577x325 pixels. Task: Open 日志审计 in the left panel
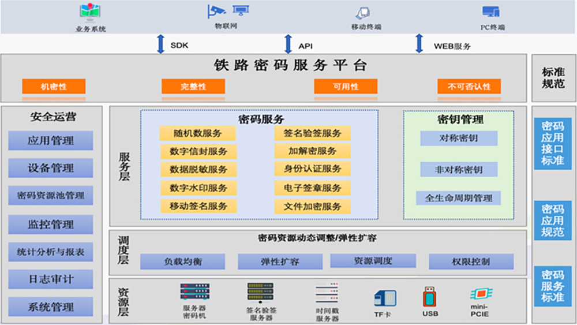coord(51,279)
